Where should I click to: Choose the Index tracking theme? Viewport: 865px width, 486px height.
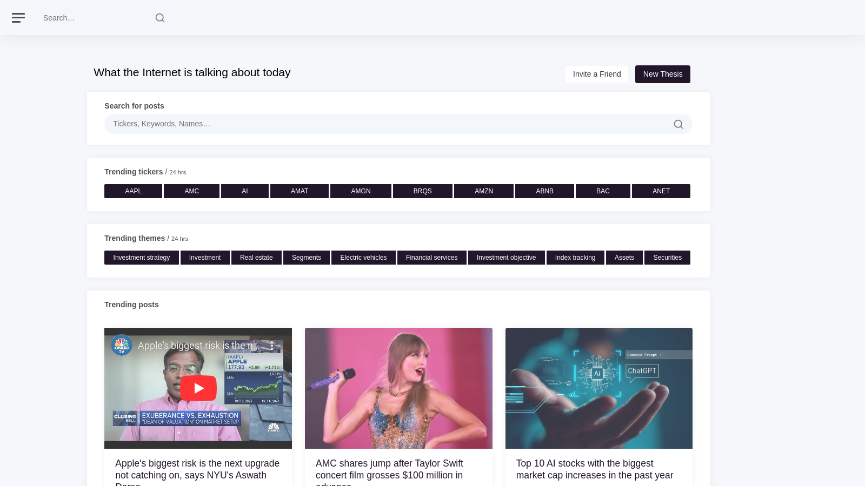pos(575,258)
